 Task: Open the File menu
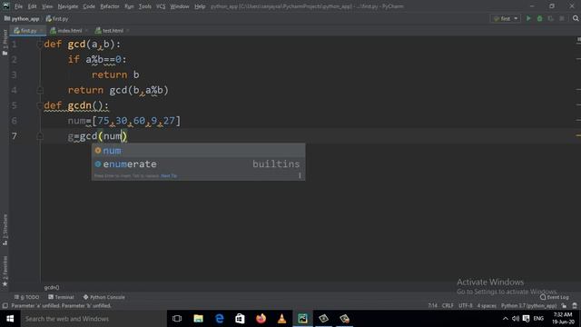tap(18, 6)
